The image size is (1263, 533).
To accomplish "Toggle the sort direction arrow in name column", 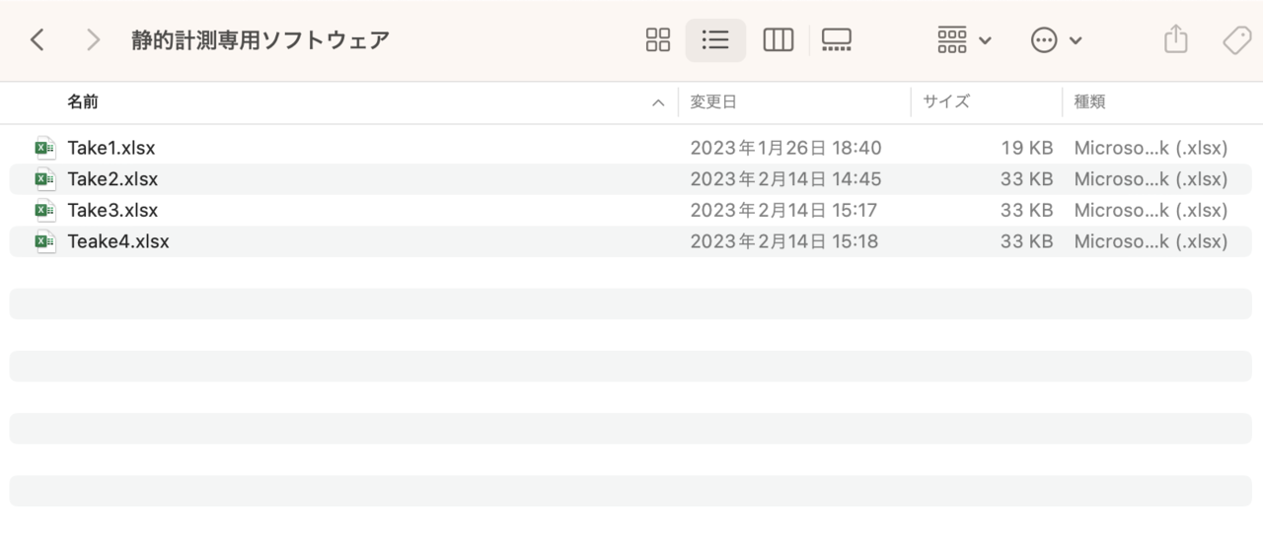I will tap(658, 102).
